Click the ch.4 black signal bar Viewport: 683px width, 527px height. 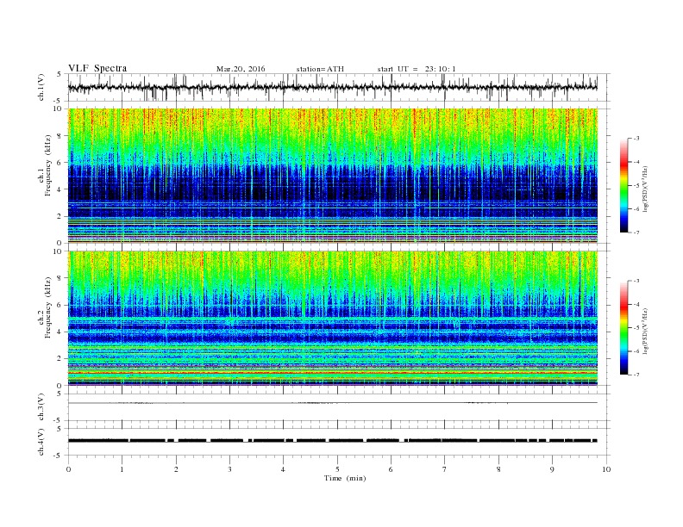333,441
